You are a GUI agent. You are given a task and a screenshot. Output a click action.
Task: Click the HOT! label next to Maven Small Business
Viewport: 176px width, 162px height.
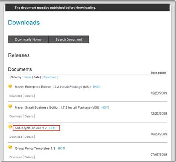tap(105, 107)
